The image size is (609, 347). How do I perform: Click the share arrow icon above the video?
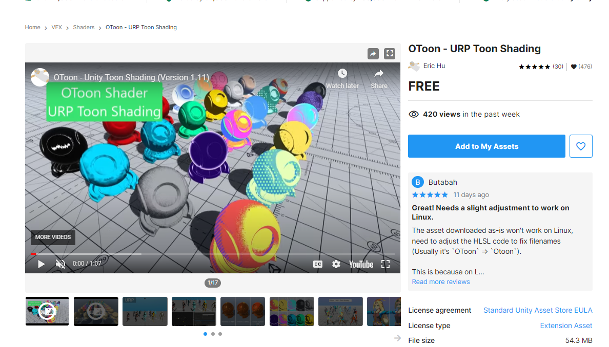pyautogui.click(x=373, y=54)
